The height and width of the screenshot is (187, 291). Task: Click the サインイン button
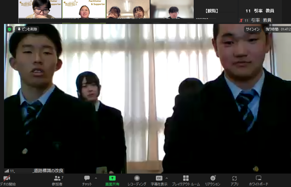[x=252, y=29]
